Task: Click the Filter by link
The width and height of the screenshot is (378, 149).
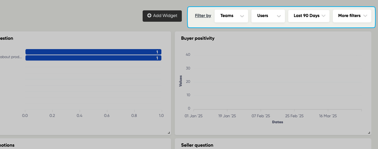Action: (x=203, y=16)
